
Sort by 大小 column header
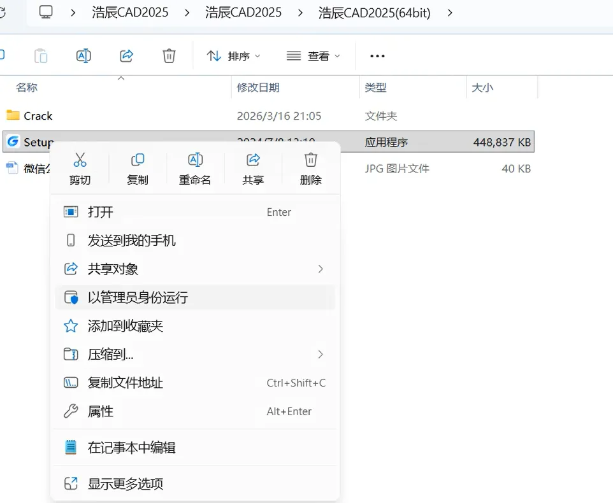coord(482,87)
